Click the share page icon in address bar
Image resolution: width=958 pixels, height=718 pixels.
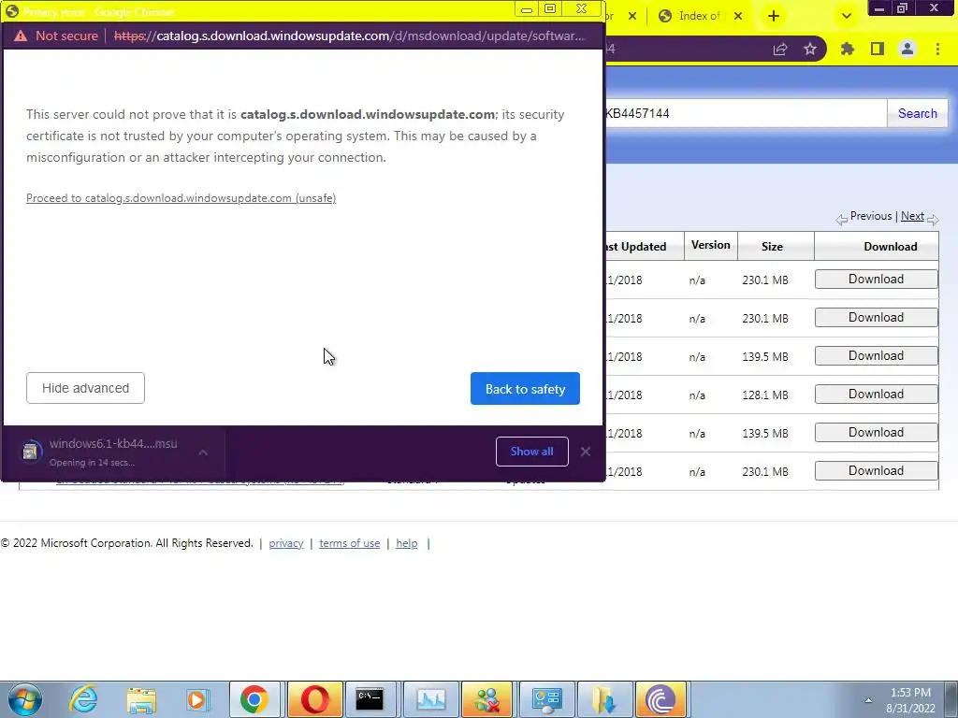coord(780,50)
